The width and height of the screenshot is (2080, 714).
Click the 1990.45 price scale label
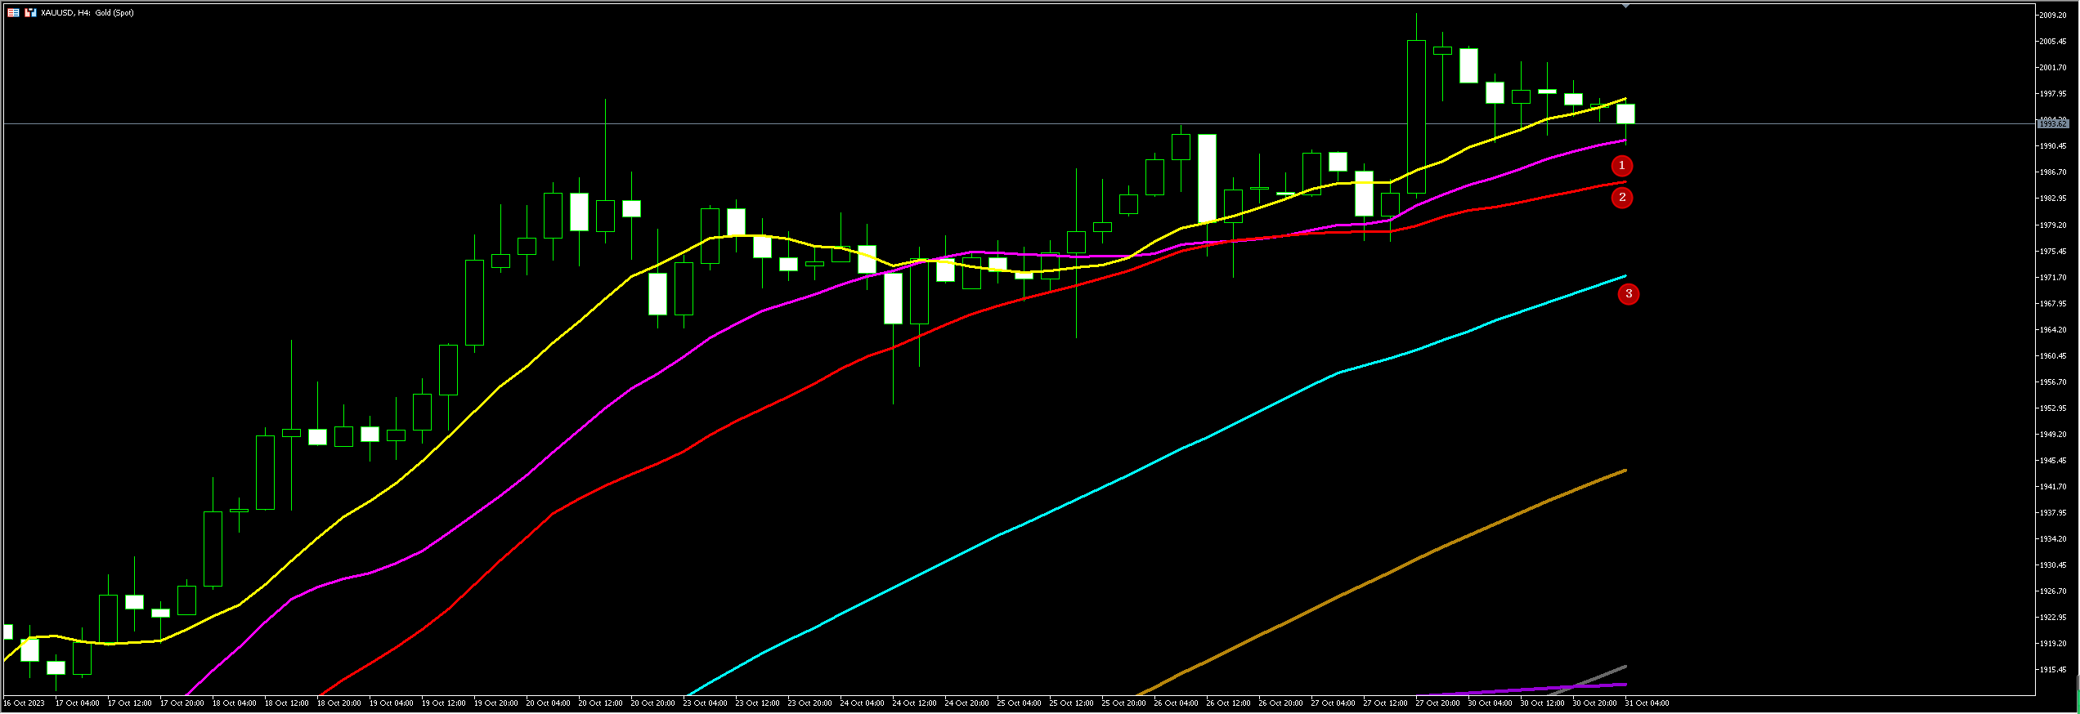click(x=2053, y=146)
